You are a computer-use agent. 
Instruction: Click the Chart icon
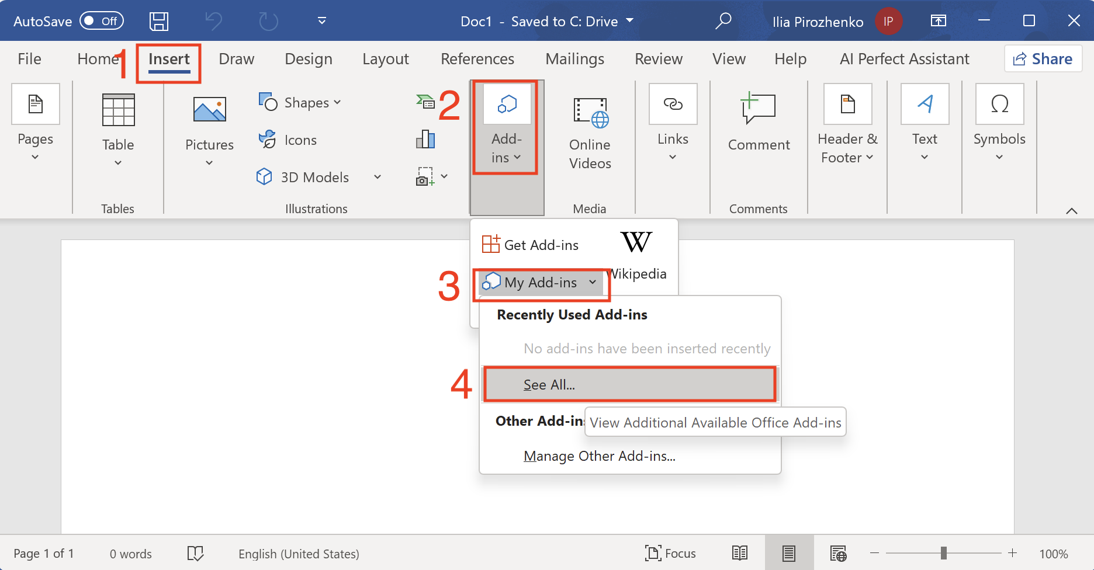(x=425, y=139)
